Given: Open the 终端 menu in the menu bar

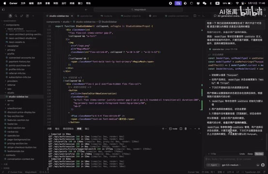Looking at the screenshot, I should [72, 3].
